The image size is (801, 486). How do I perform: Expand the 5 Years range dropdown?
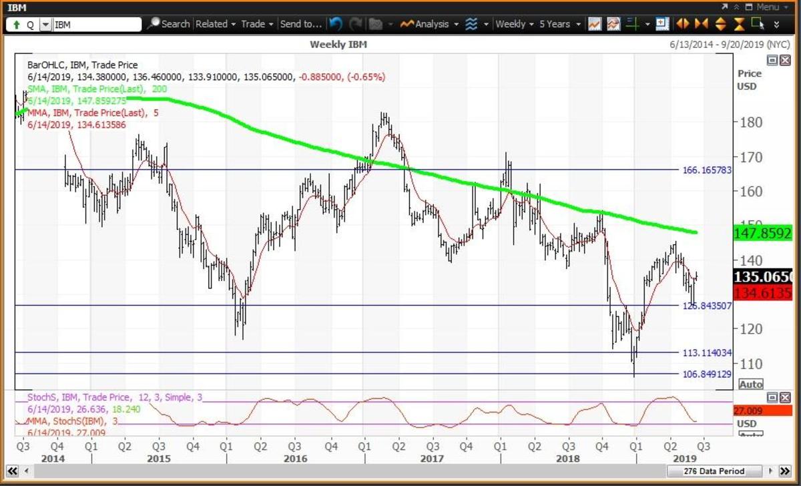(559, 24)
